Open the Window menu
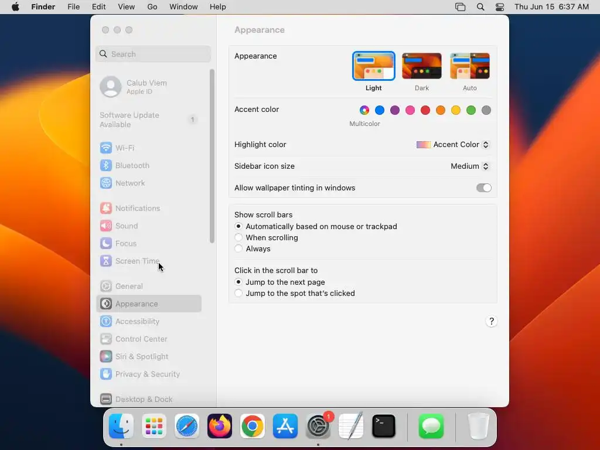The height and width of the screenshot is (450, 600). pos(183,7)
